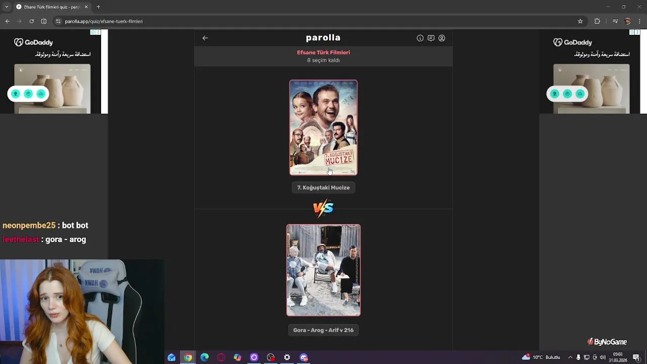Screen dimensions: 647x364
Task: Open the tab search dropdown arrow
Action: (x=7, y=7)
